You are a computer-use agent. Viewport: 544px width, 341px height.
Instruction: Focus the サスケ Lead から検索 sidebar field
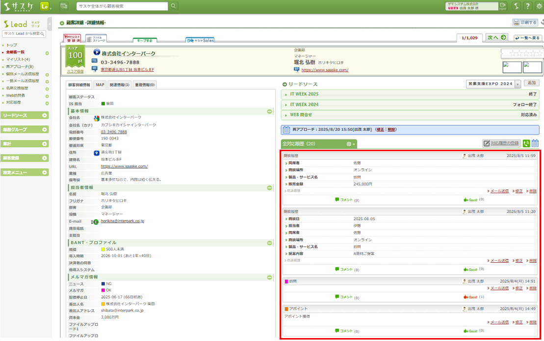coord(24,34)
